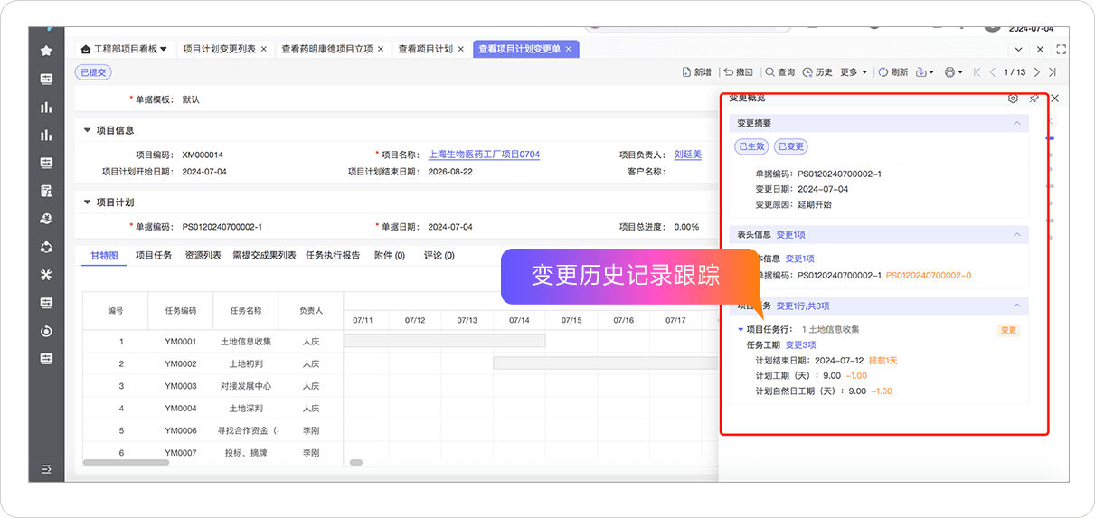The width and height of the screenshot is (1095, 518).
Task: Refresh the page with 刷新
Action: (x=892, y=72)
